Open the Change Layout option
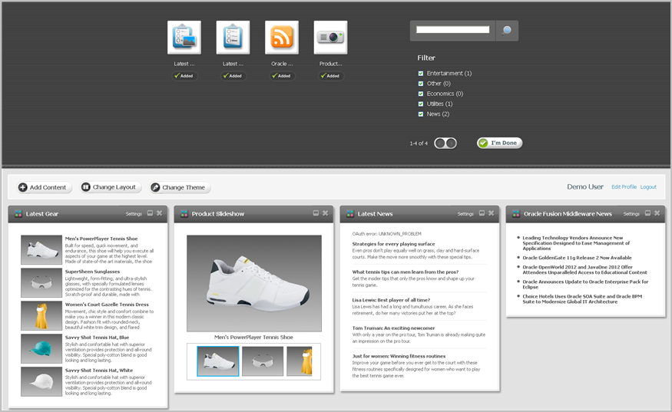The image size is (672, 412). pos(111,187)
